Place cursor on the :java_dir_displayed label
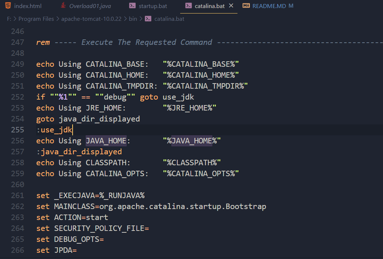This screenshot has height=259, width=383. pos(79,152)
